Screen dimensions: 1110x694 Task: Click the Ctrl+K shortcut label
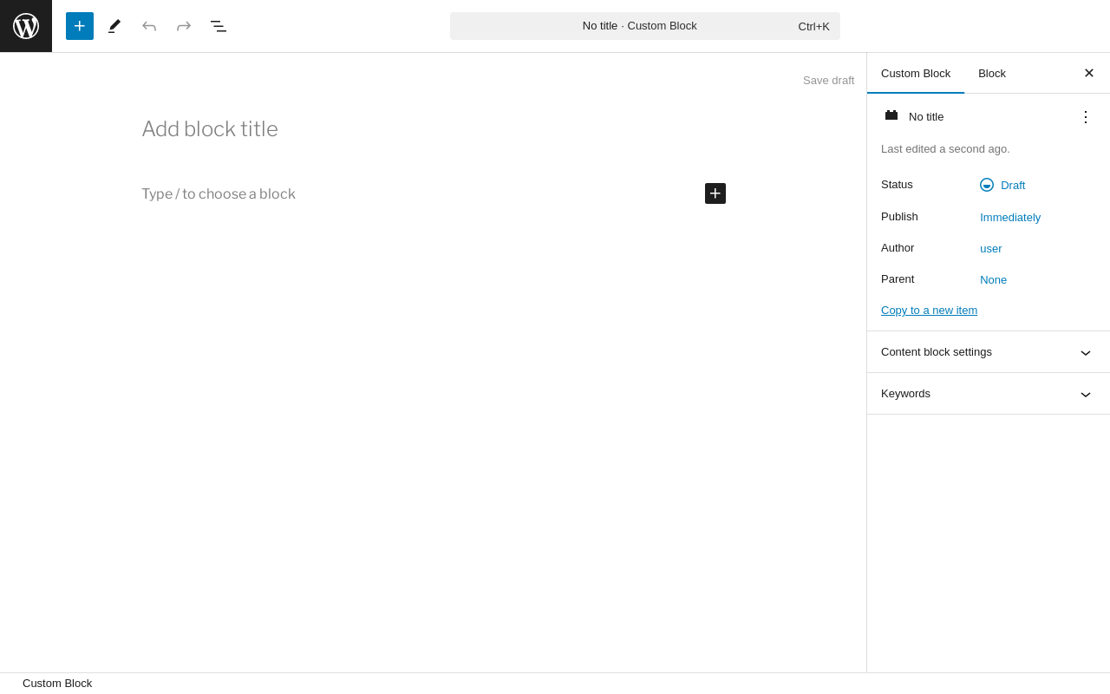[814, 26]
